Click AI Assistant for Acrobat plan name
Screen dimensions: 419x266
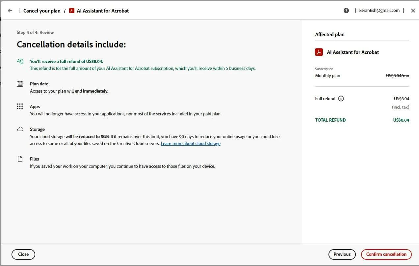coord(353,52)
